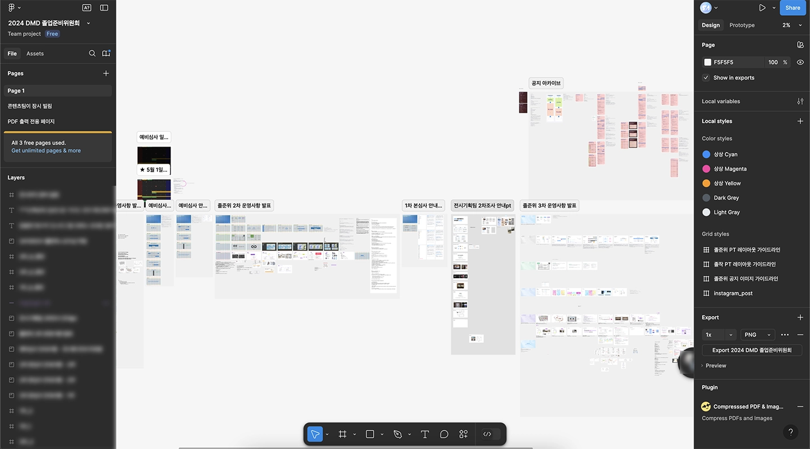Open the Actions tool in toolbar
Viewport: 810px width, 449px height.
[463, 434]
